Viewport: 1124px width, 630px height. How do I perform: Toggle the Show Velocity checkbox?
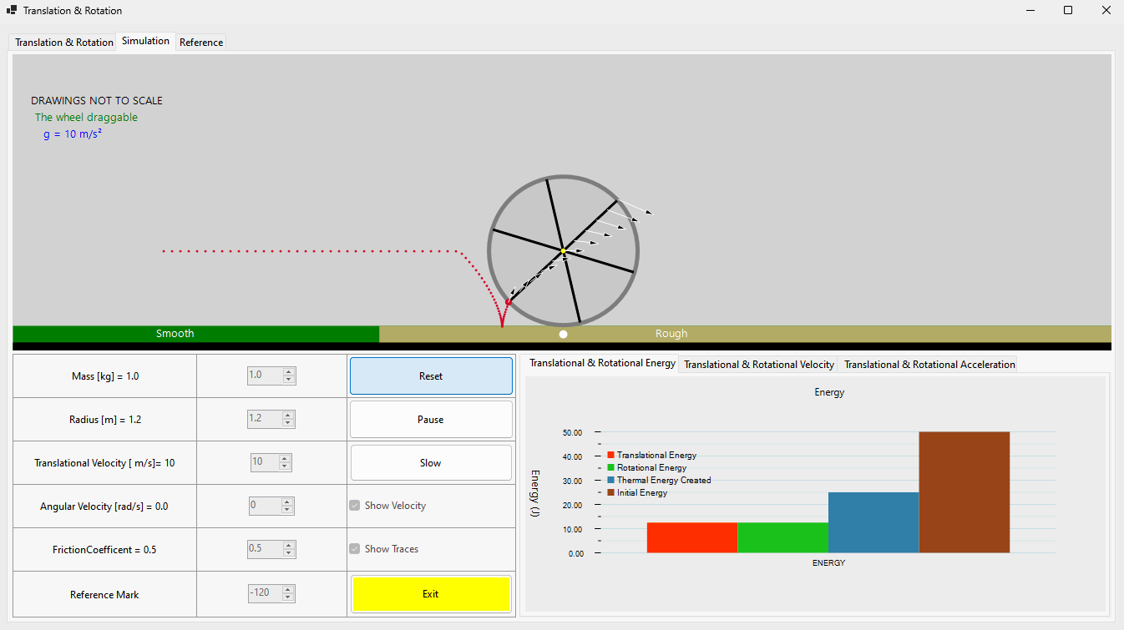(x=355, y=506)
